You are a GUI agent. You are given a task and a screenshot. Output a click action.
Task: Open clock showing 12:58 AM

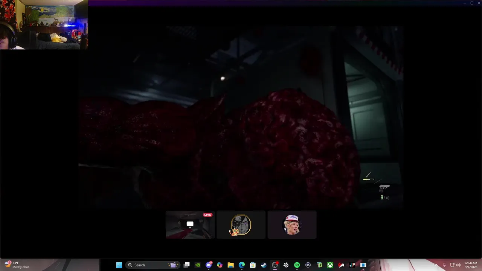[x=471, y=265]
